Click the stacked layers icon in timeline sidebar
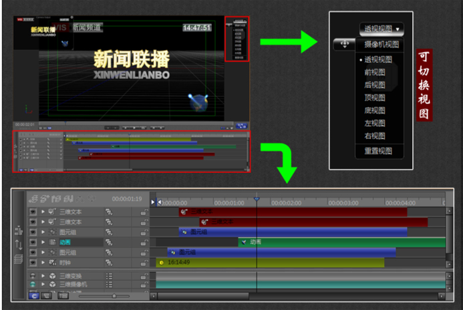Viewport: 463px width, 310px height. tap(18, 259)
